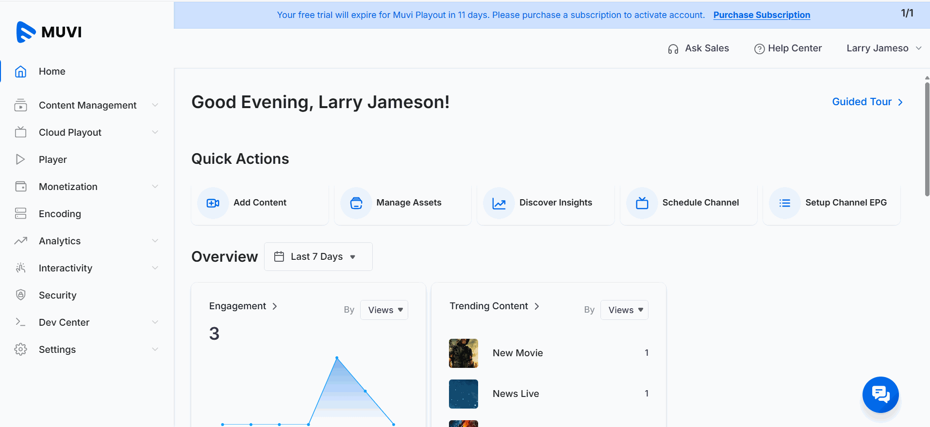Open the live chat support bubble
Image resolution: width=930 pixels, height=427 pixels.
click(880, 395)
